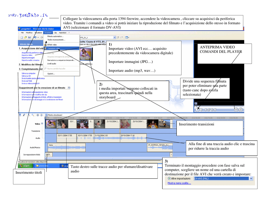Image resolution: width=267 pixels, height=206 pixels.
Task: Split the clip with the player split button
Action: (x=236, y=110)
